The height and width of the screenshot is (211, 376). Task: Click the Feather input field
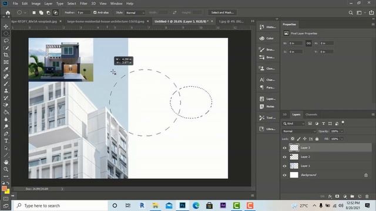click(x=83, y=12)
